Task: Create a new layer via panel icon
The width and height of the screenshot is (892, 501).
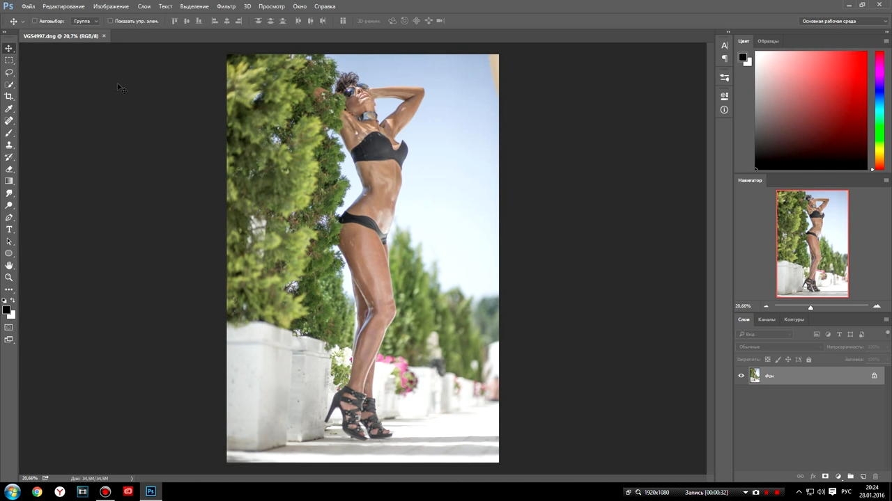Action: point(863,477)
